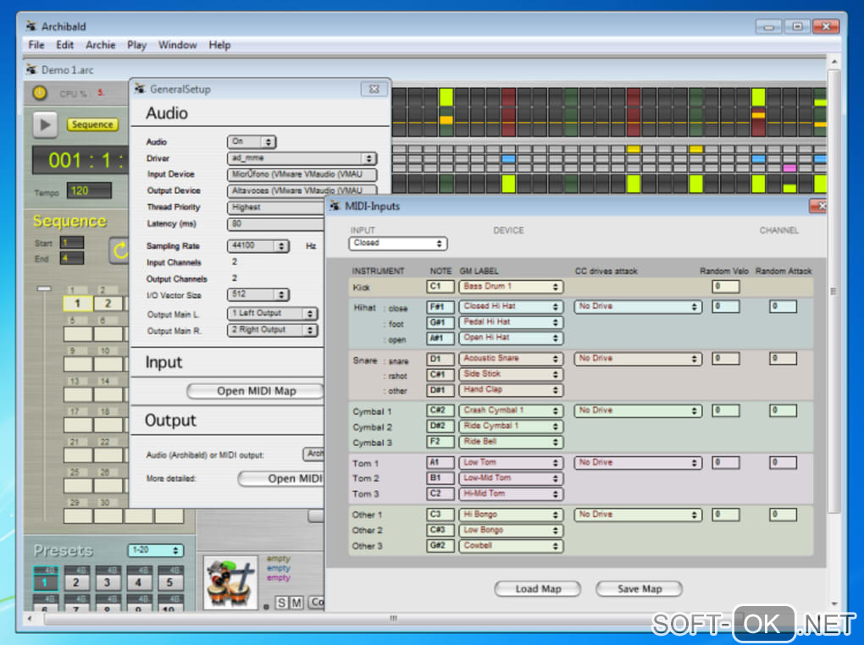Open the Cowbell GM label dropdown
This screenshot has width=864, height=645.
[511, 546]
